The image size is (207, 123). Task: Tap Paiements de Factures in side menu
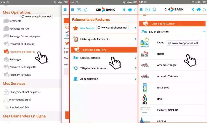22,52
